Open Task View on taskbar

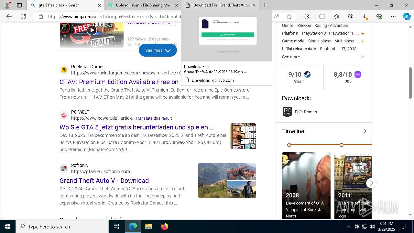point(116,227)
